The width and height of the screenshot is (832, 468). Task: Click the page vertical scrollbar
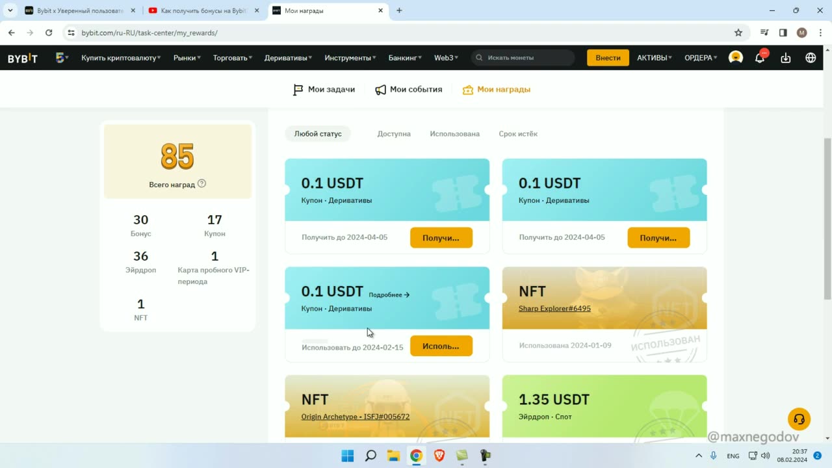[827, 218]
